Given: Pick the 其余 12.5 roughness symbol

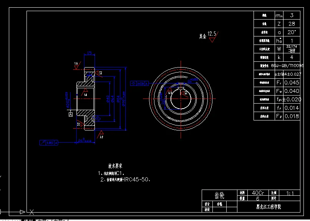Looking at the screenshot, I should pos(209,36).
